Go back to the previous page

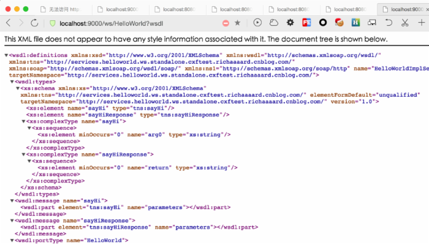tap(8, 23)
